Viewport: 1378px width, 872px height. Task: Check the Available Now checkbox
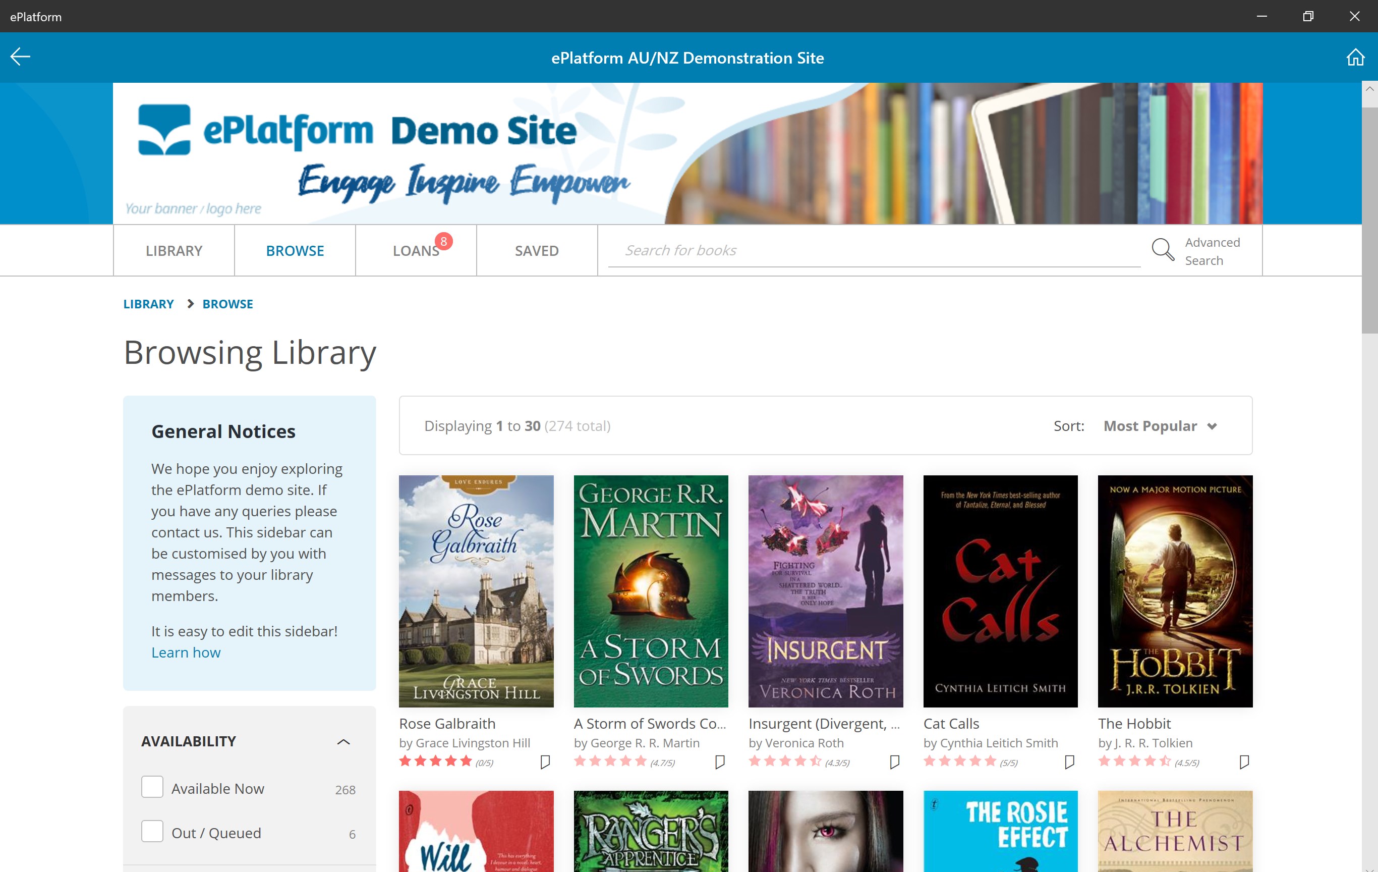(152, 787)
